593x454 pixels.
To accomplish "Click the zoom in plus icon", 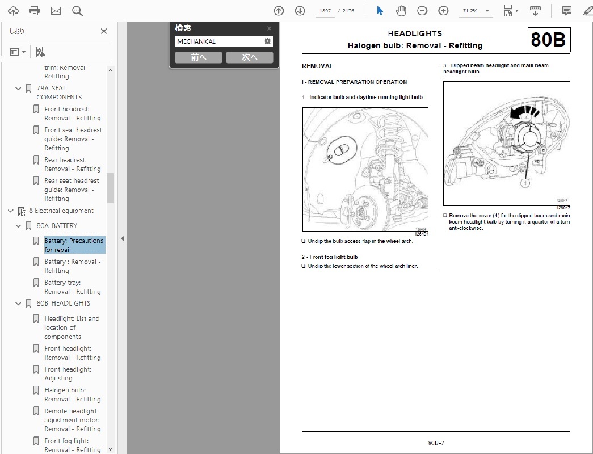I will pos(443,11).
